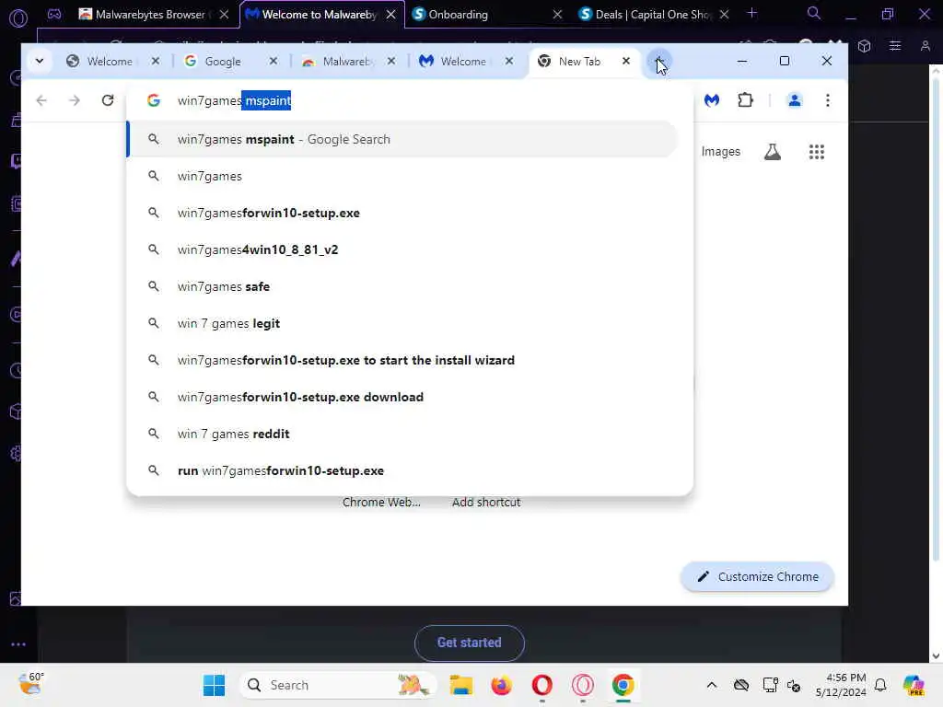Open the Windows Start menu
943x707 pixels.
[214, 685]
